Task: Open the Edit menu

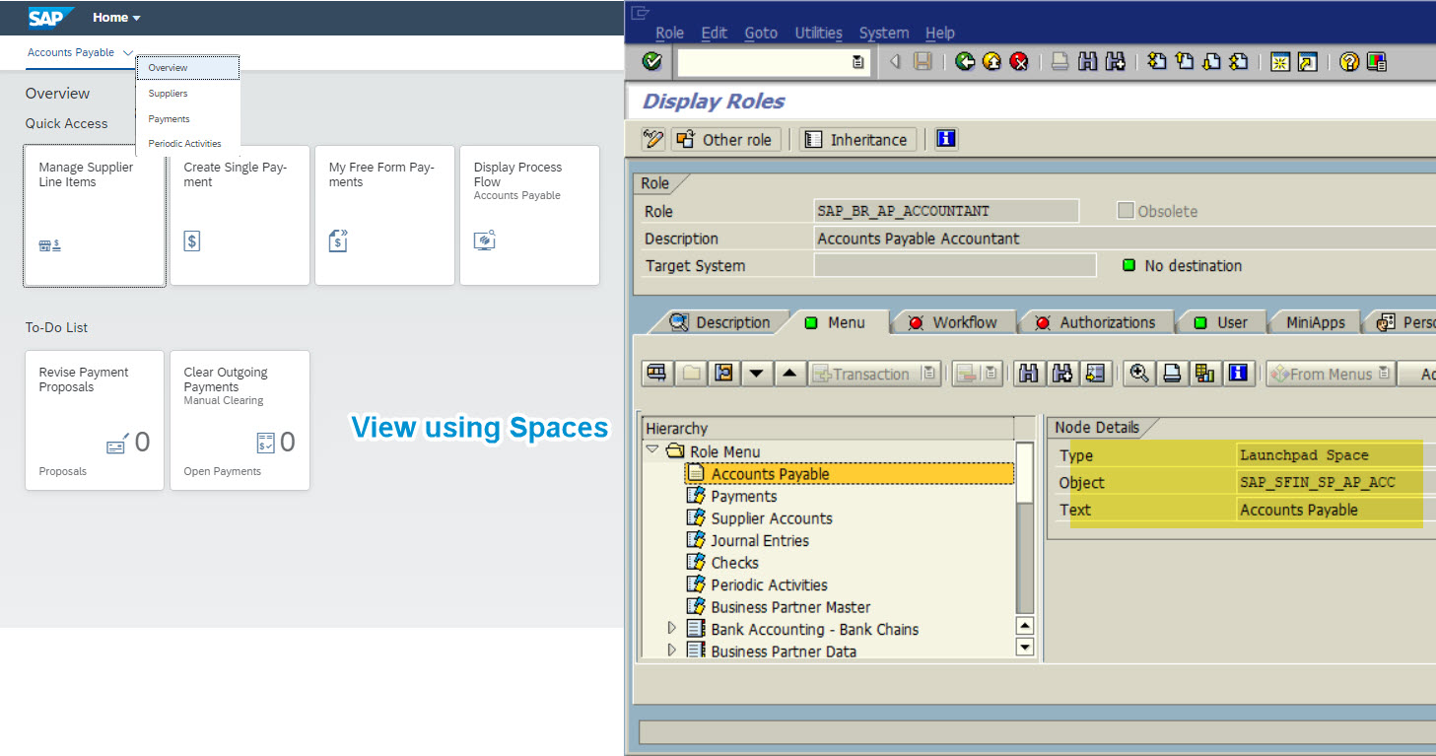Action: point(714,33)
